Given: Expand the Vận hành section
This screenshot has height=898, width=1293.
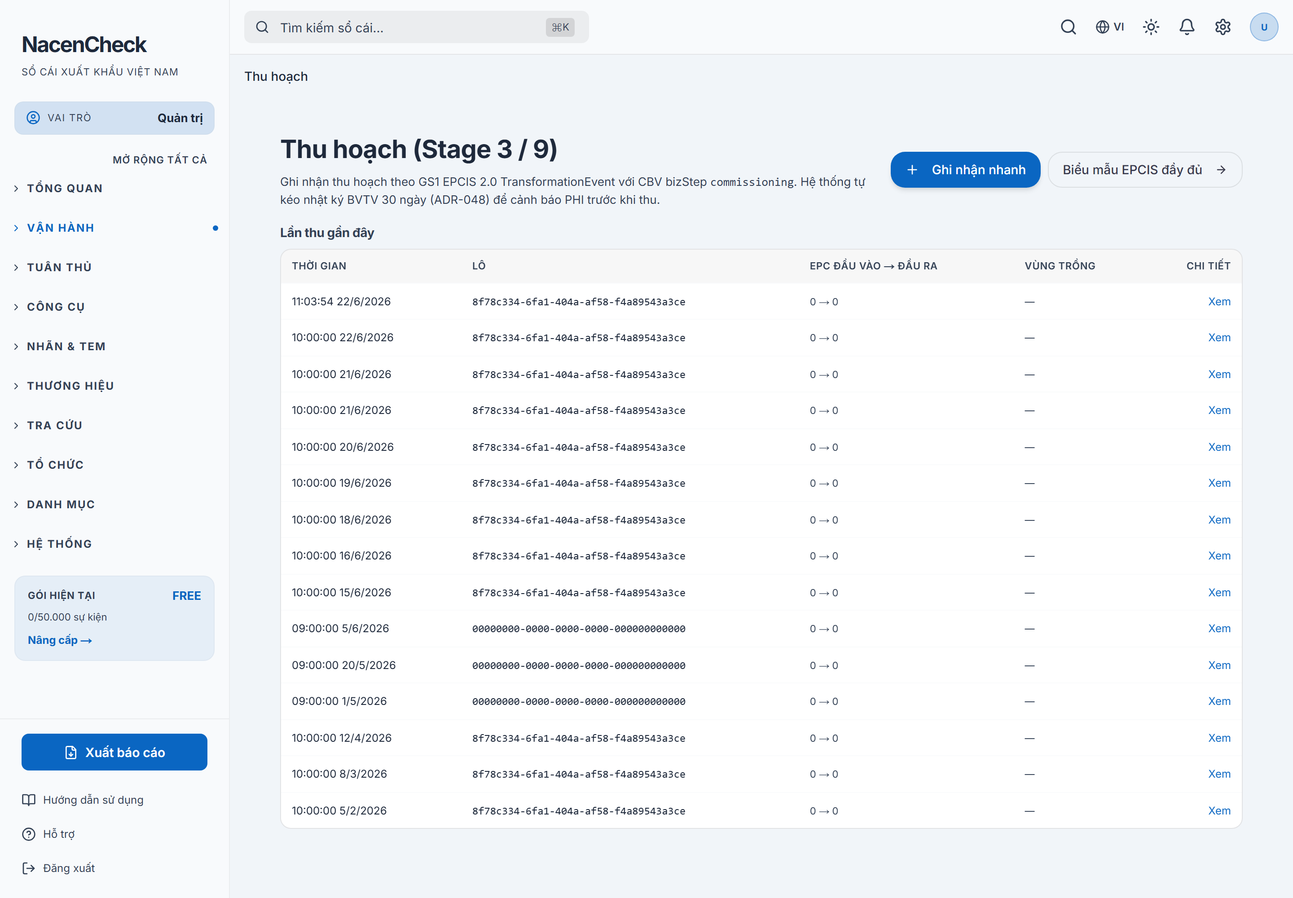Looking at the screenshot, I should 114,228.
